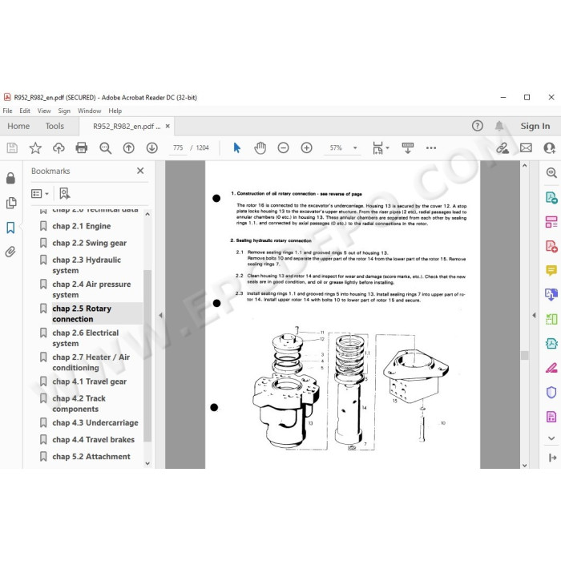The width and height of the screenshot is (561, 561).
Task: Open the Create PDF tool in the right pane
Action: point(551,246)
